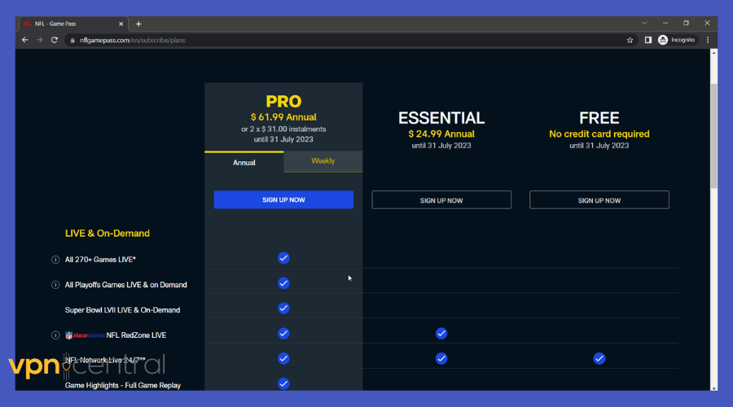The image size is (733, 407).
Task: Click Essential checkmark for NFL RedZone LIVE
Action: (441, 333)
